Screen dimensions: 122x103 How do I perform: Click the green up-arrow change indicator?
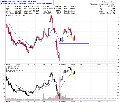pos(100,6)
